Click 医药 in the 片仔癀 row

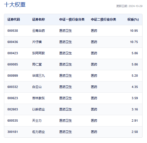point(94,42)
